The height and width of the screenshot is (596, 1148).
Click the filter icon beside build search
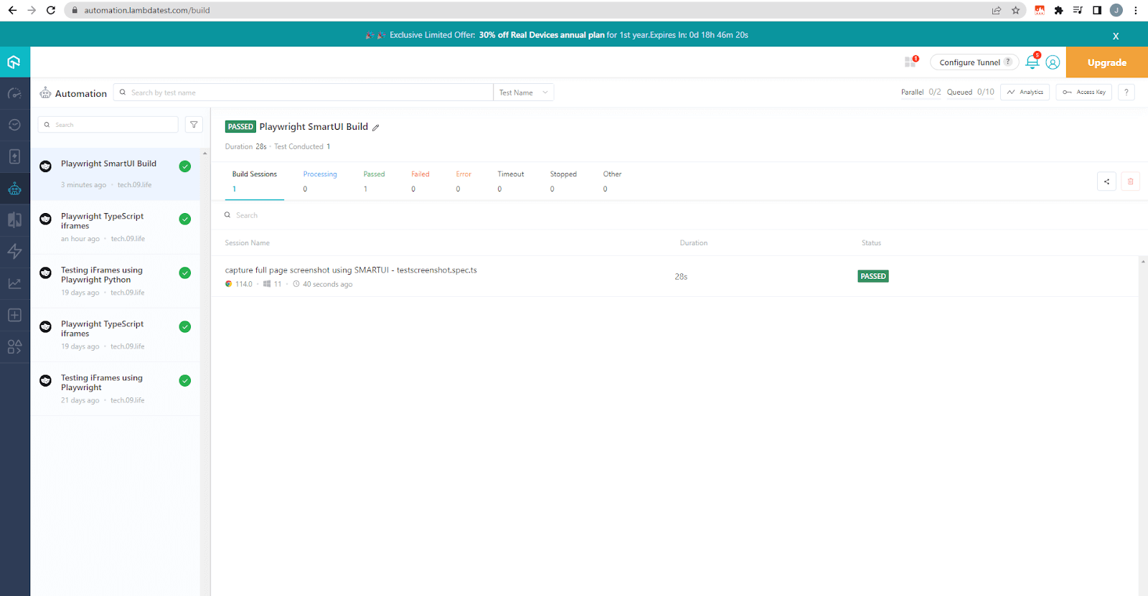coord(194,125)
